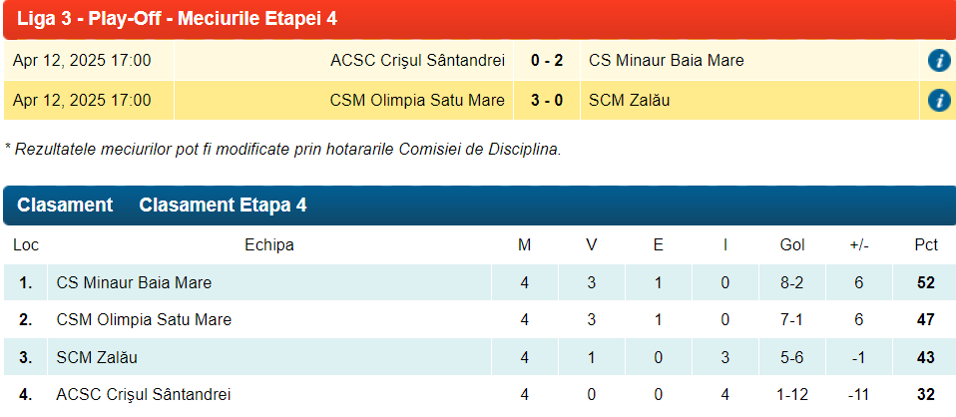Click the Pct column header
The image size is (956, 417).
pos(926,245)
